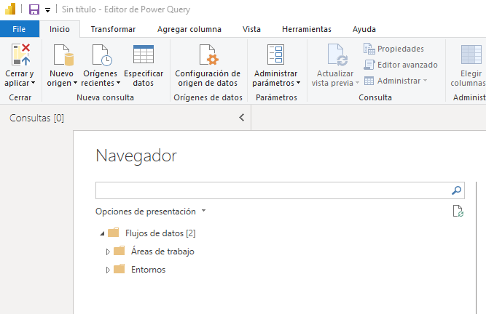Open the File tab

(x=19, y=29)
